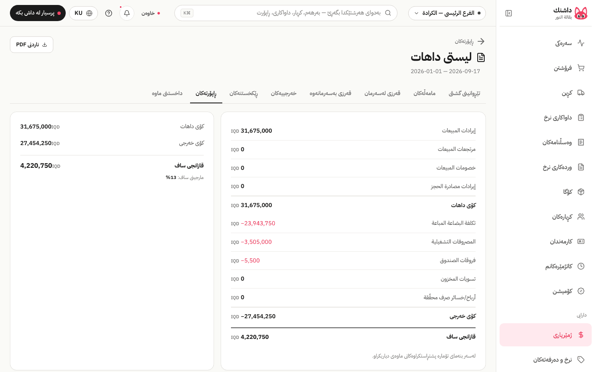
Task: Open the وردەکاری نرخ document icon
Action: point(581,167)
